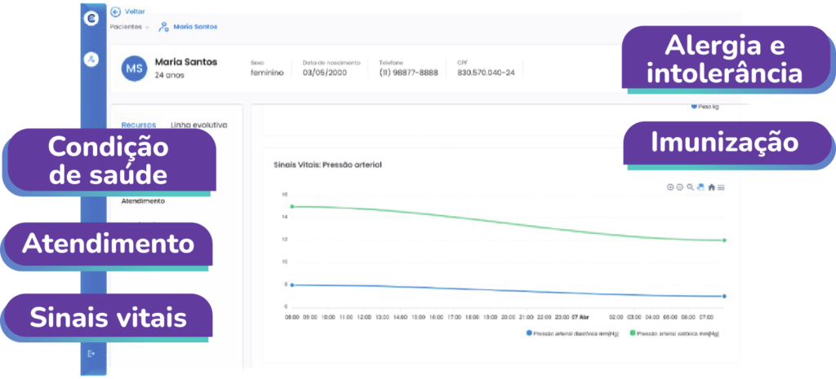Click the Maria Santos breadcrumb link
The height and width of the screenshot is (379, 836).
pos(194,27)
